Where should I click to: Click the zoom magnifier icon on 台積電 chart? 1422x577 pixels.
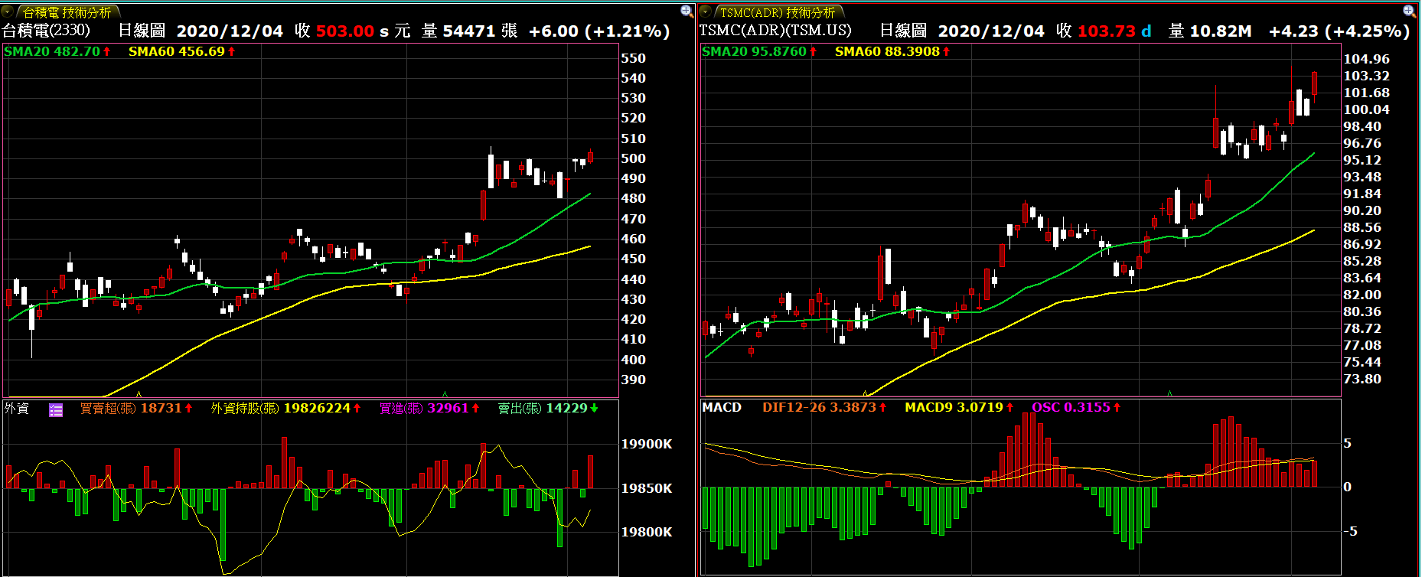tap(687, 11)
